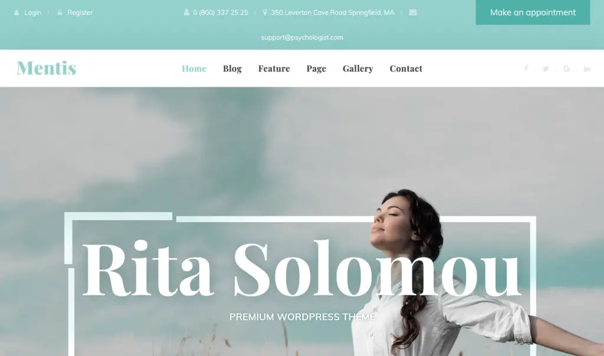Click the support@psychologist.com email link
The image size is (604, 356).
click(x=302, y=37)
